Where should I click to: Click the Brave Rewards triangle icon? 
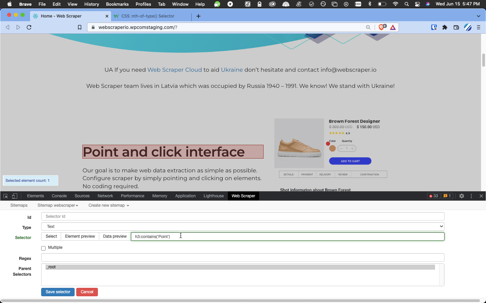(x=393, y=27)
